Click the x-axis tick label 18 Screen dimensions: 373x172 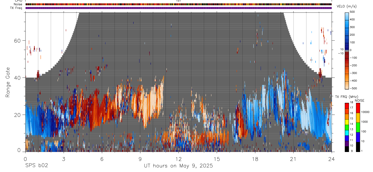pyautogui.click(x=255, y=159)
